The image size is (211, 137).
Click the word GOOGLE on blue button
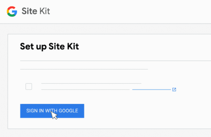pos(68,111)
